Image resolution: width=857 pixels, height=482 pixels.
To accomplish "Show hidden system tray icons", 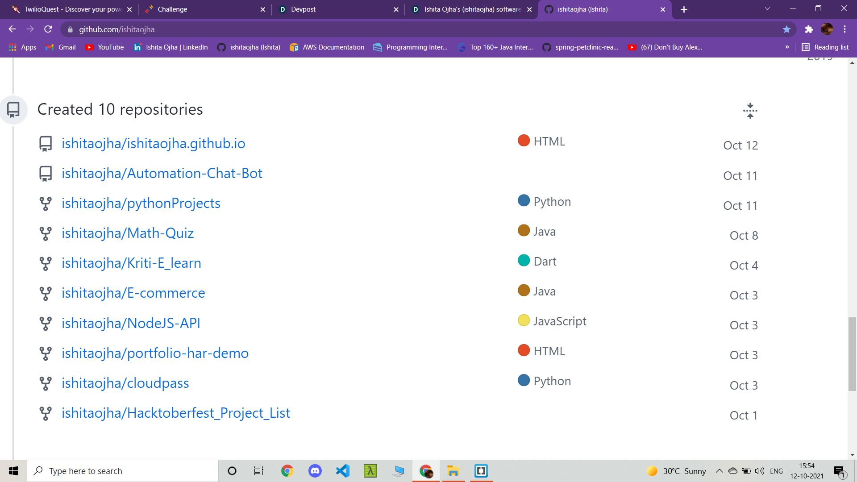I will (719, 471).
